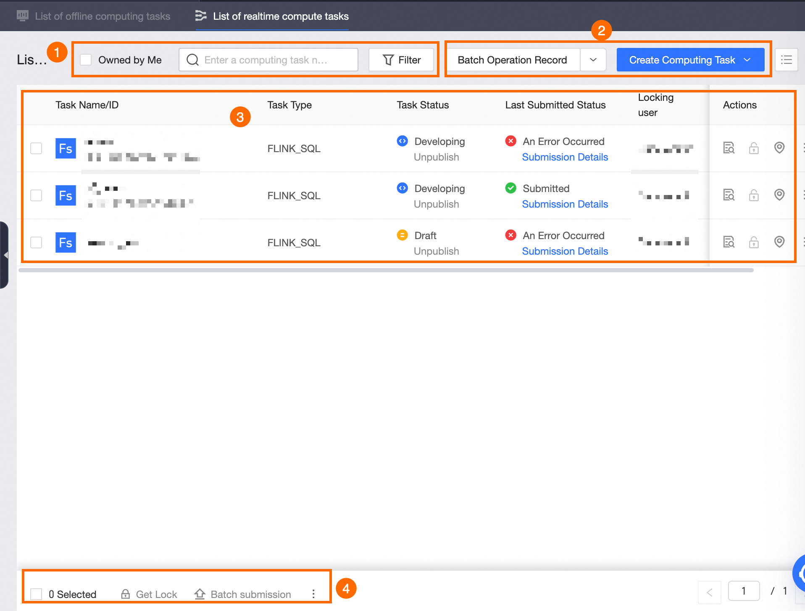Click the Task Type column header
The height and width of the screenshot is (611, 805).
click(x=289, y=105)
